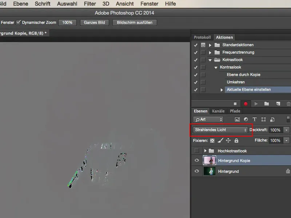Screen dimensions: 291x218
Task: Click lock icon on Hintergrund layer
Action: pyautogui.click(x=288, y=171)
